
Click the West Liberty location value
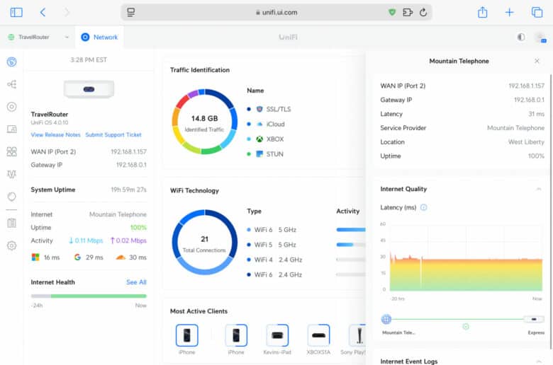[526, 142]
